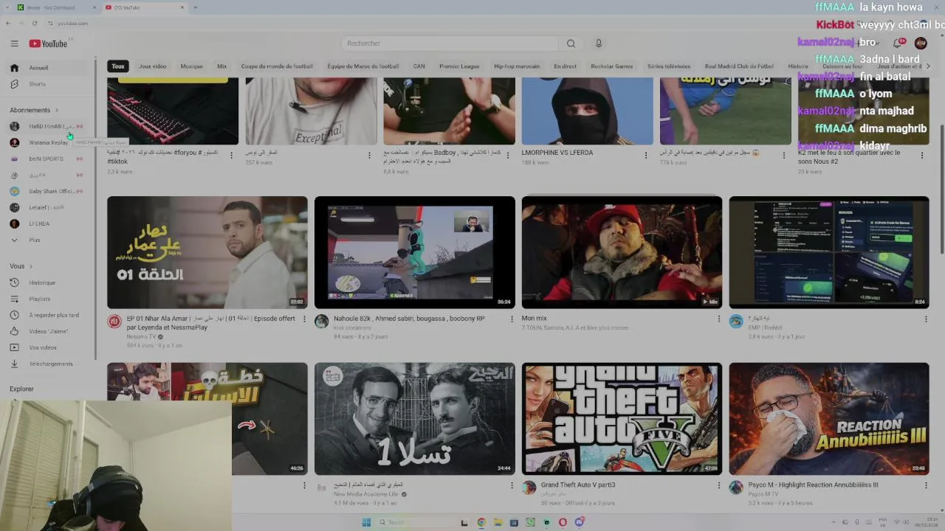Open Discord from the taskbar
The height and width of the screenshot is (531, 945).
[580, 522]
